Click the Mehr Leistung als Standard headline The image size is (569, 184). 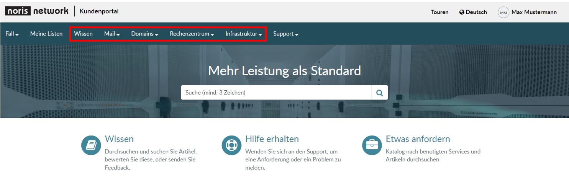click(284, 71)
